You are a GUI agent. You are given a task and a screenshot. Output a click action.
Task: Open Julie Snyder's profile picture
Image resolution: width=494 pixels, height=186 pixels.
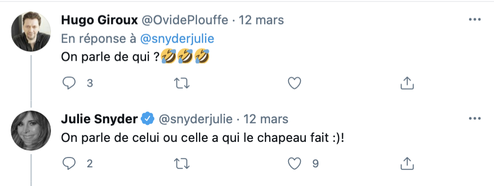click(x=31, y=131)
